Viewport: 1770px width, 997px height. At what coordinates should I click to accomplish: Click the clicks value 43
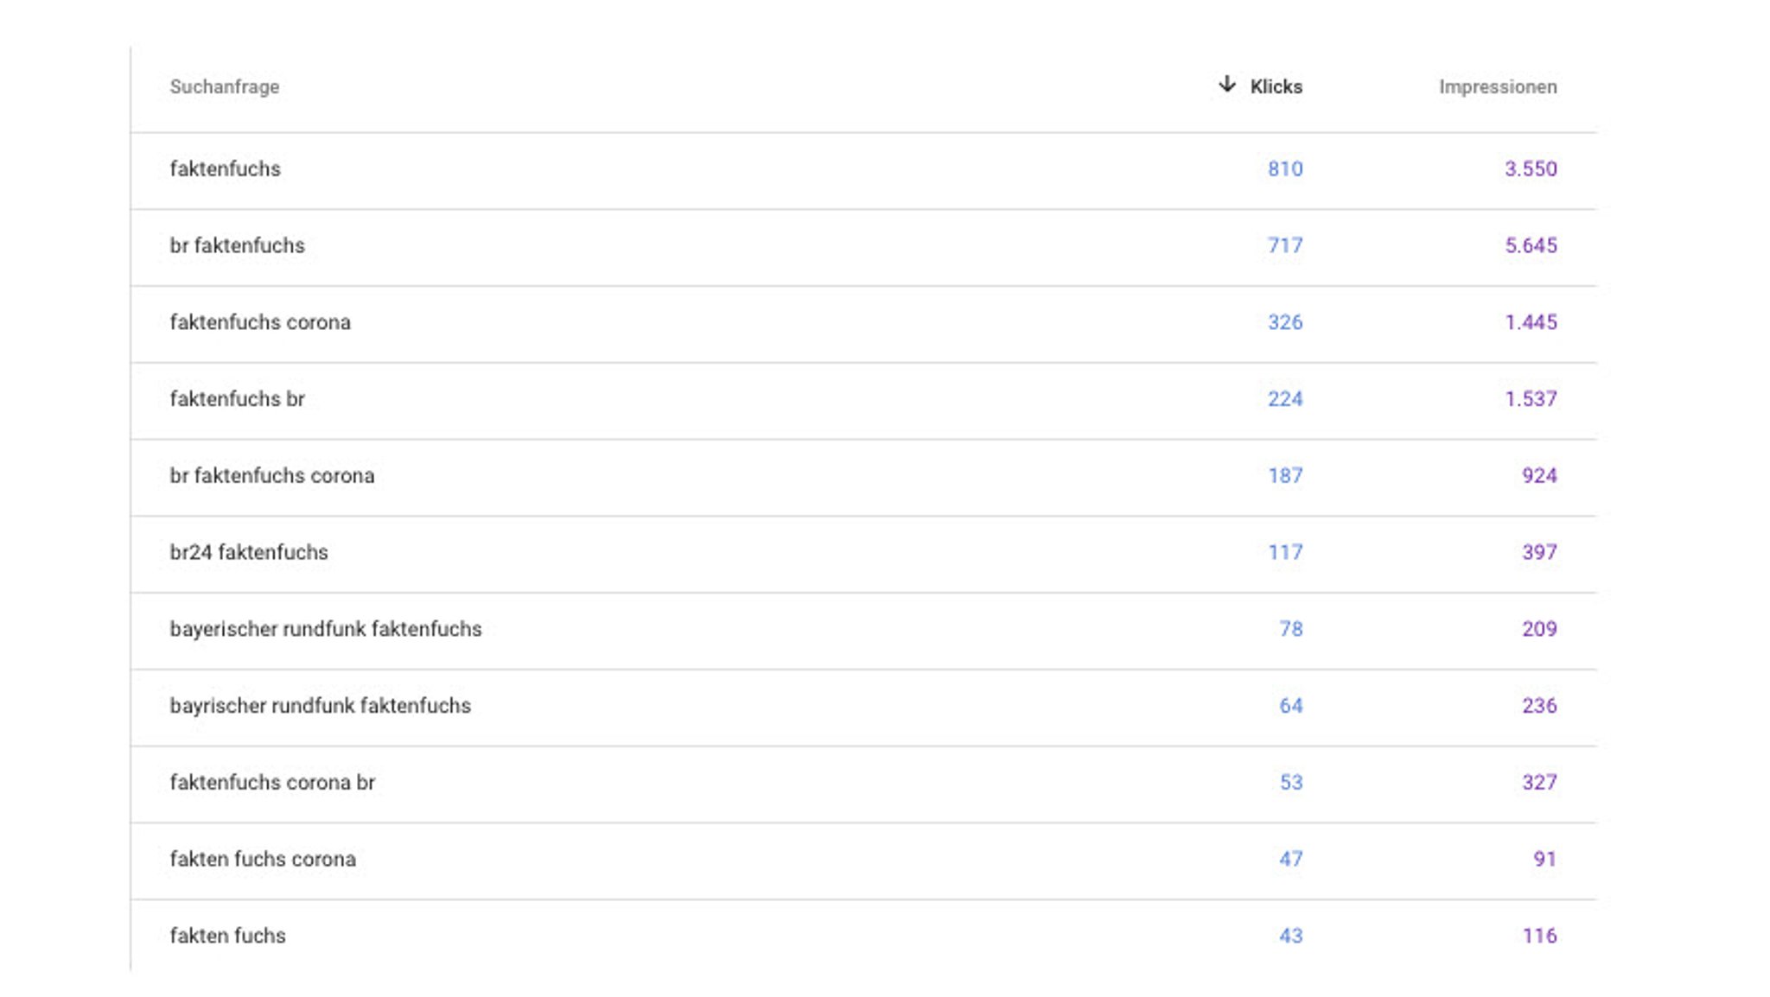[1291, 936]
